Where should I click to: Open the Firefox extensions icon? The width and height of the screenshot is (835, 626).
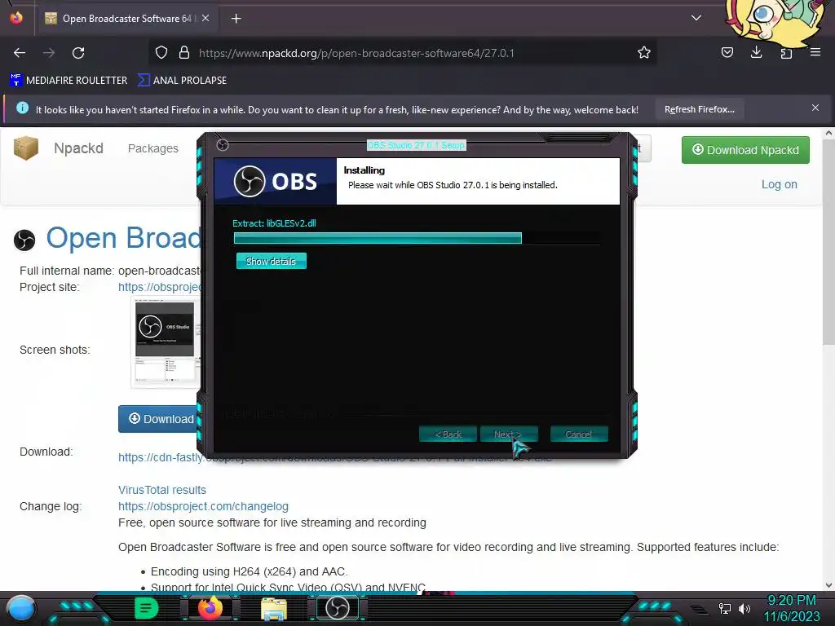click(786, 53)
